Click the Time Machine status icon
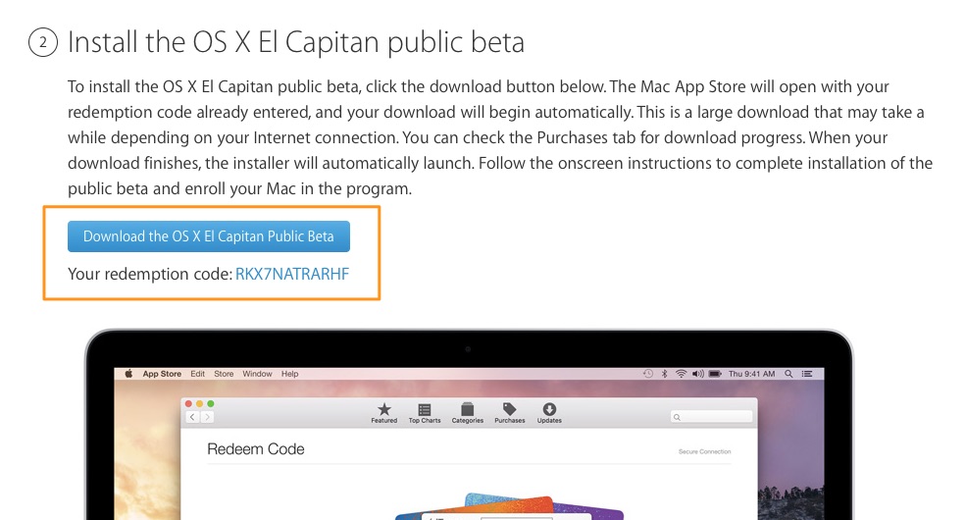This screenshot has height=520, width=966. (648, 374)
